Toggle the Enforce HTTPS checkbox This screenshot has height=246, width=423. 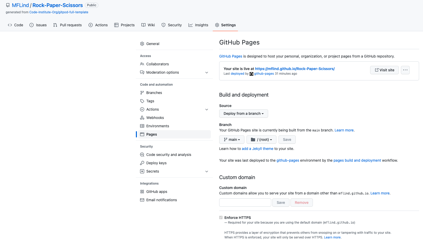coord(221,218)
